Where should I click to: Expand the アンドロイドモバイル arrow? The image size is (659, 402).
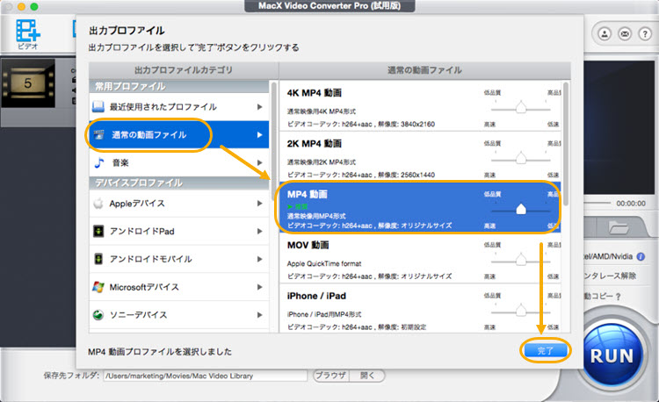[260, 259]
